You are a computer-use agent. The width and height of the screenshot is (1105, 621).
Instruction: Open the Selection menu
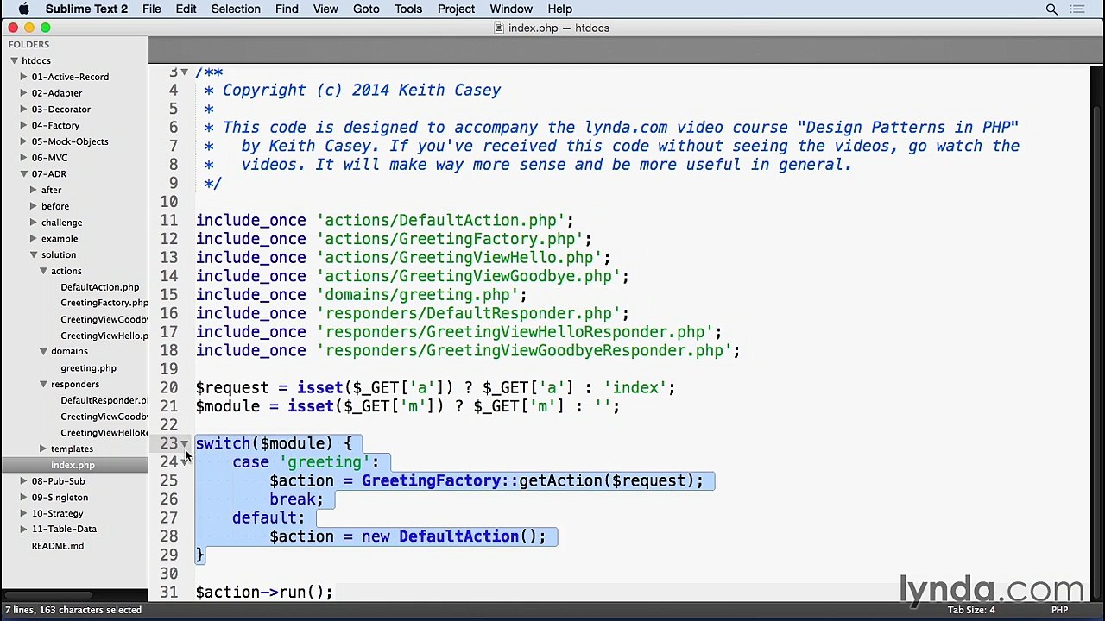point(236,9)
